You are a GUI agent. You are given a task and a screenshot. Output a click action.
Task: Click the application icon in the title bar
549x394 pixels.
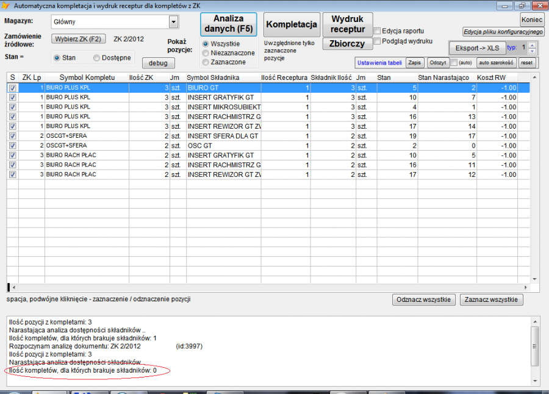pyautogui.click(x=5, y=5)
